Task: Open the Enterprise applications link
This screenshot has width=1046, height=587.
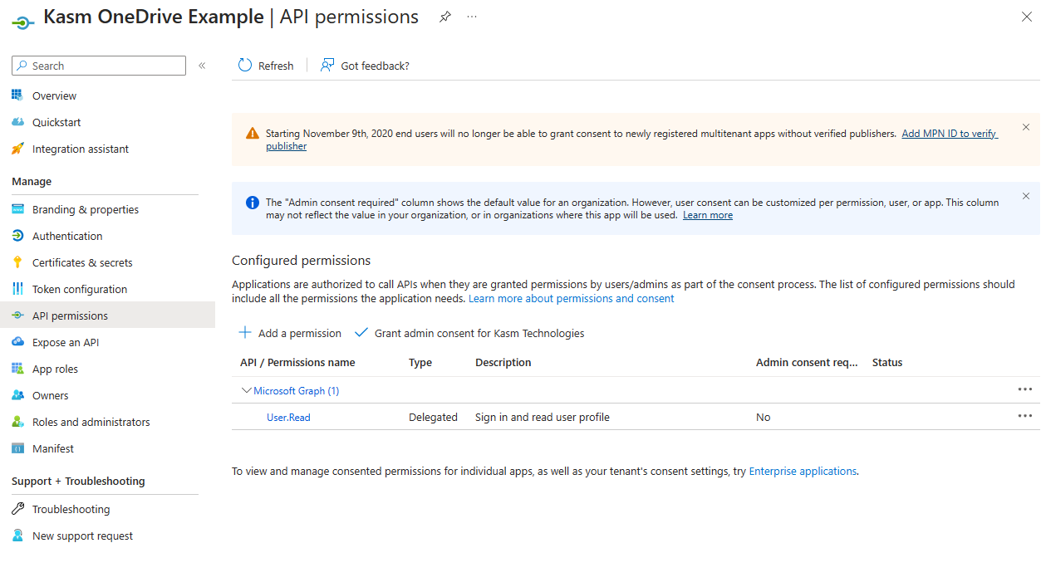Action: [802, 471]
